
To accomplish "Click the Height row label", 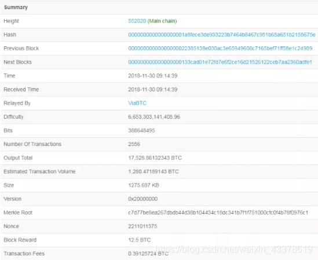I will pyautogui.click(x=12, y=21).
